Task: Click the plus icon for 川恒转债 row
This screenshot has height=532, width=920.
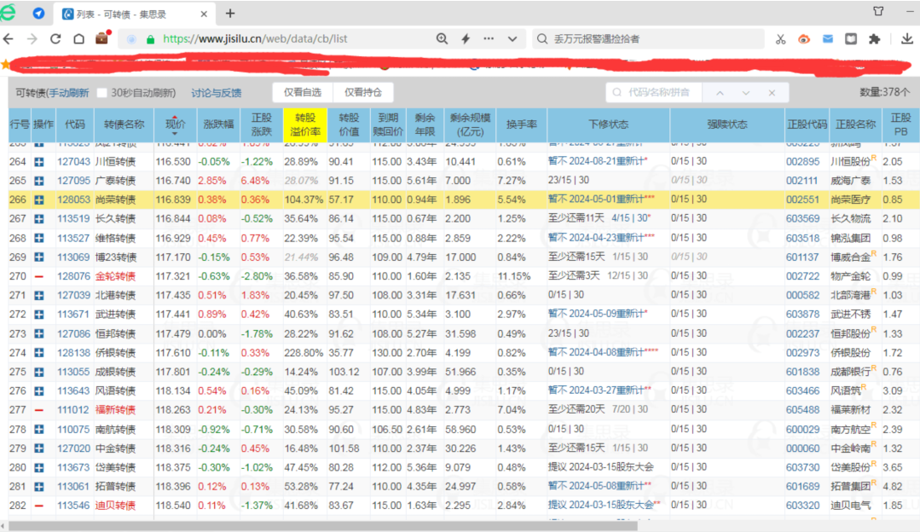Action: (39, 162)
